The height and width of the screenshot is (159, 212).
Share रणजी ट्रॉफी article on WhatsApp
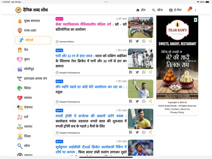pyautogui.click(x=144, y=132)
